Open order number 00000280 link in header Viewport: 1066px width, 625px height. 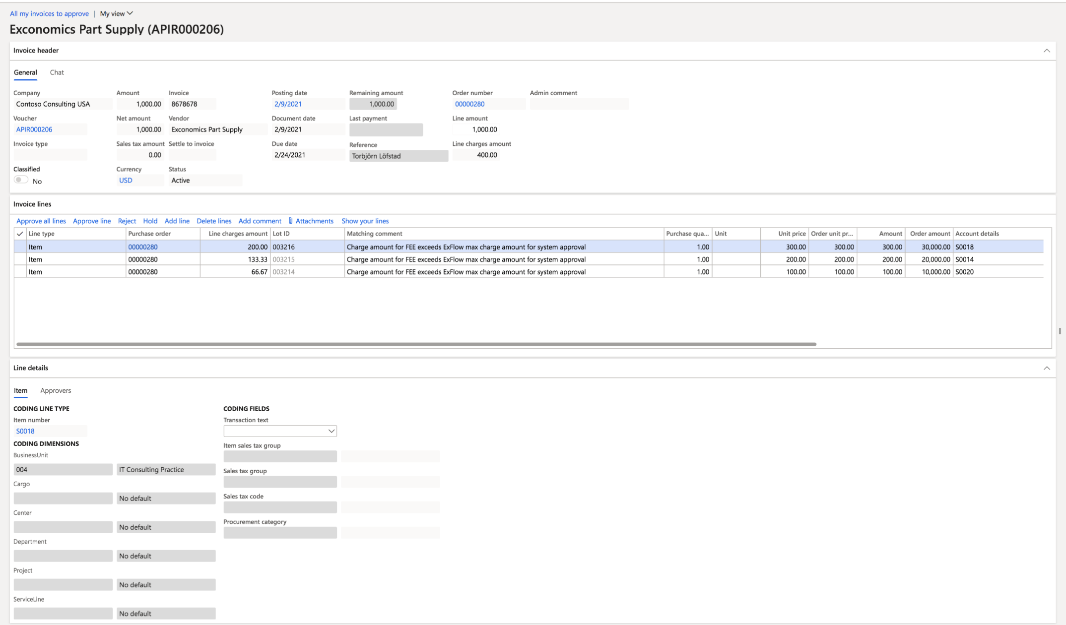click(x=470, y=104)
